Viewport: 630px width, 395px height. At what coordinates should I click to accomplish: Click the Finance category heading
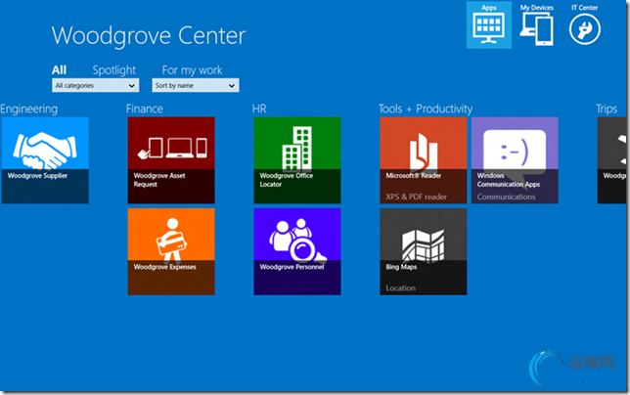coord(145,109)
